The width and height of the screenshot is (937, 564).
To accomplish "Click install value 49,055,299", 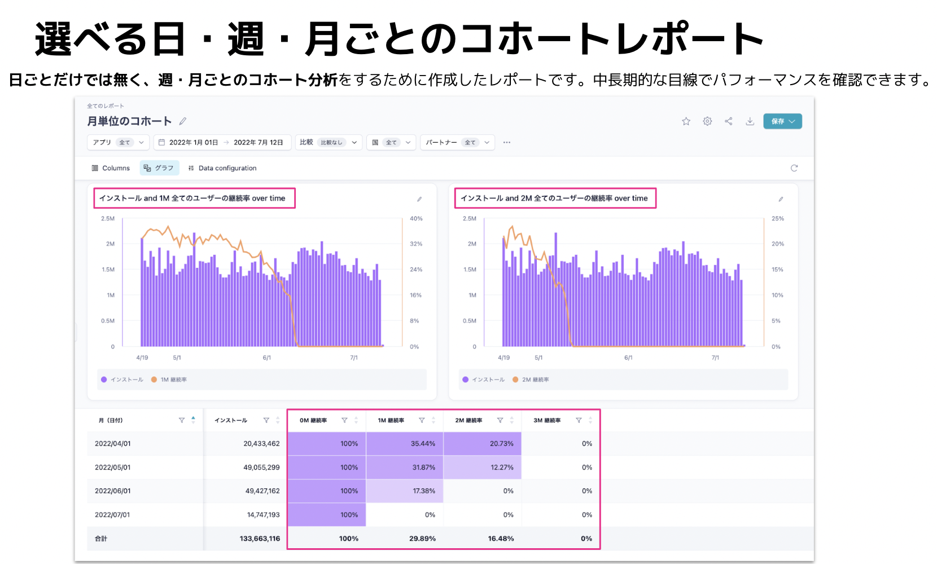I will [x=261, y=468].
